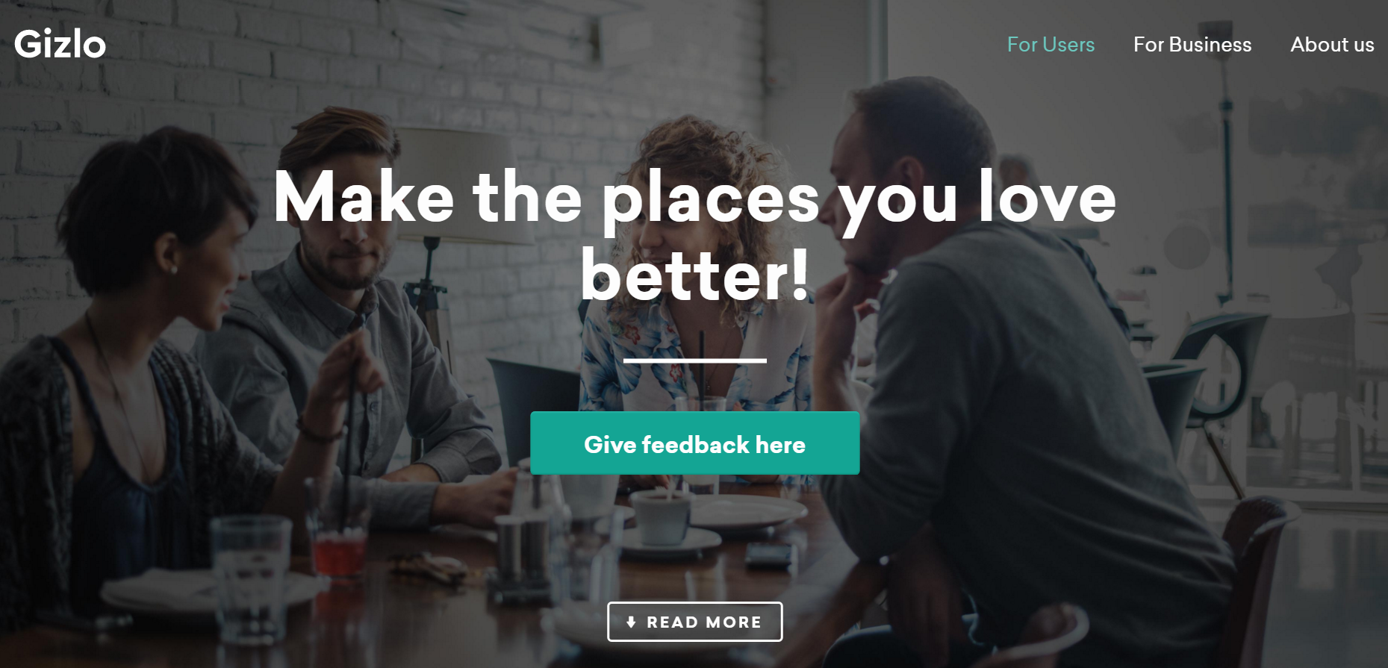Start giving feedback with the green button
This screenshot has height=668, width=1388.
694,443
